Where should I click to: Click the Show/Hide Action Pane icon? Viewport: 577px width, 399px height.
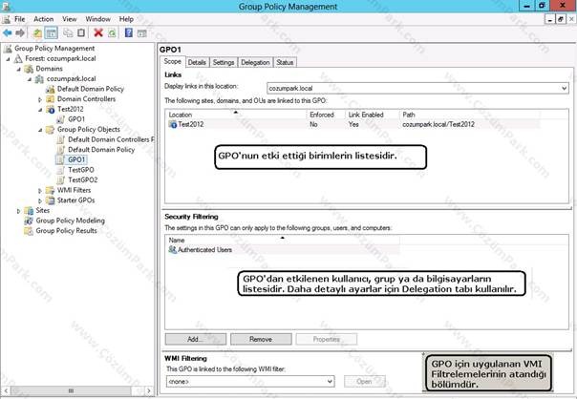(x=142, y=33)
